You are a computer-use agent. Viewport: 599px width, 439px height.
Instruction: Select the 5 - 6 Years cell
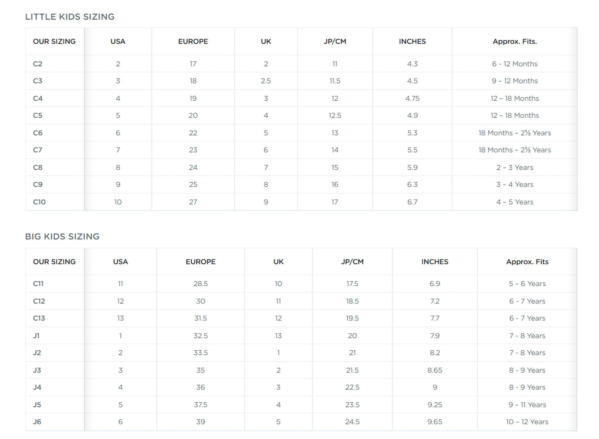(527, 284)
